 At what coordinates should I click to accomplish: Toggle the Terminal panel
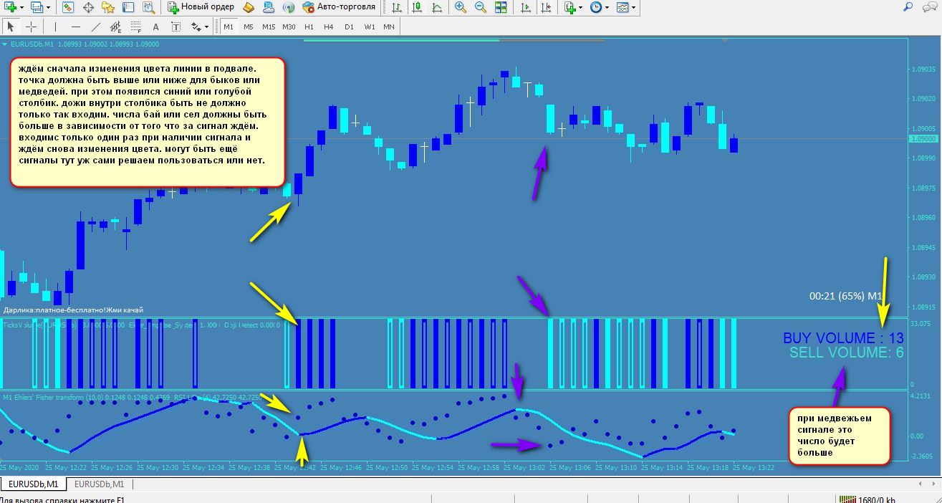(x=129, y=7)
